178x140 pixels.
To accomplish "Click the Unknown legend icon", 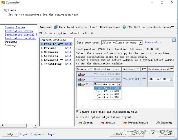I will [158, 123].
